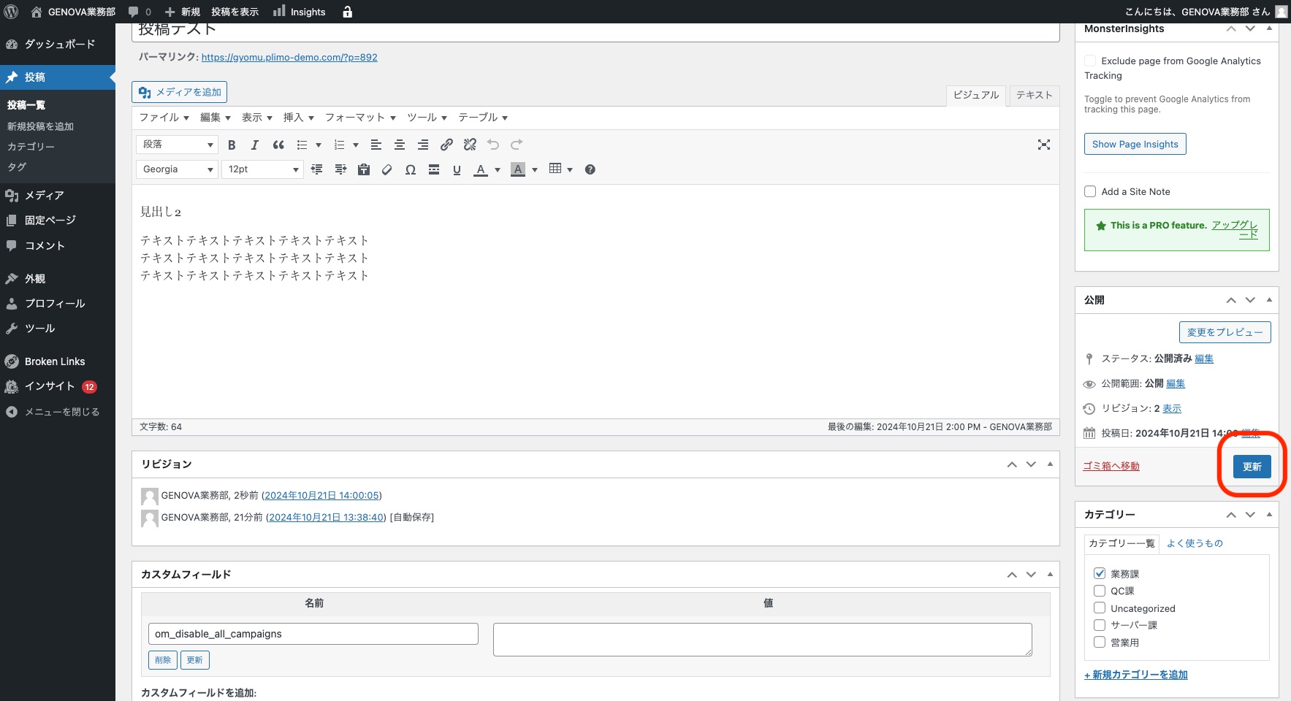This screenshot has height=701, width=1291.
Task: Toggle bold formatting in editor toolbar
Action: pos(232,145)
